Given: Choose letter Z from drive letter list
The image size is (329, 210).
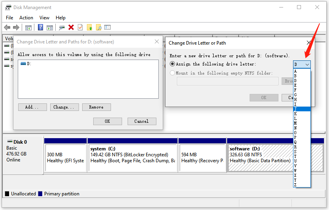Looking at the screenshot, I should tap(295, 185).
